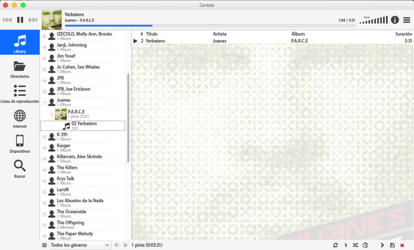The image size is (414, 250).
Task: Clear the play queue with red X
Action: coord(402,245)
